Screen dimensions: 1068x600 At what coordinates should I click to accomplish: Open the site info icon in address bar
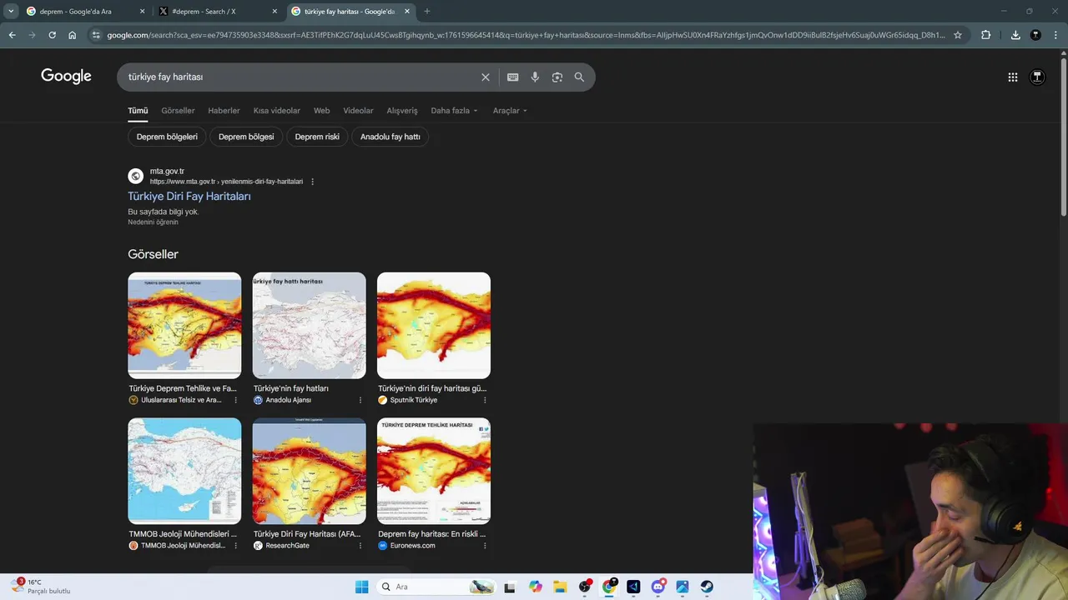click(95, 35)
